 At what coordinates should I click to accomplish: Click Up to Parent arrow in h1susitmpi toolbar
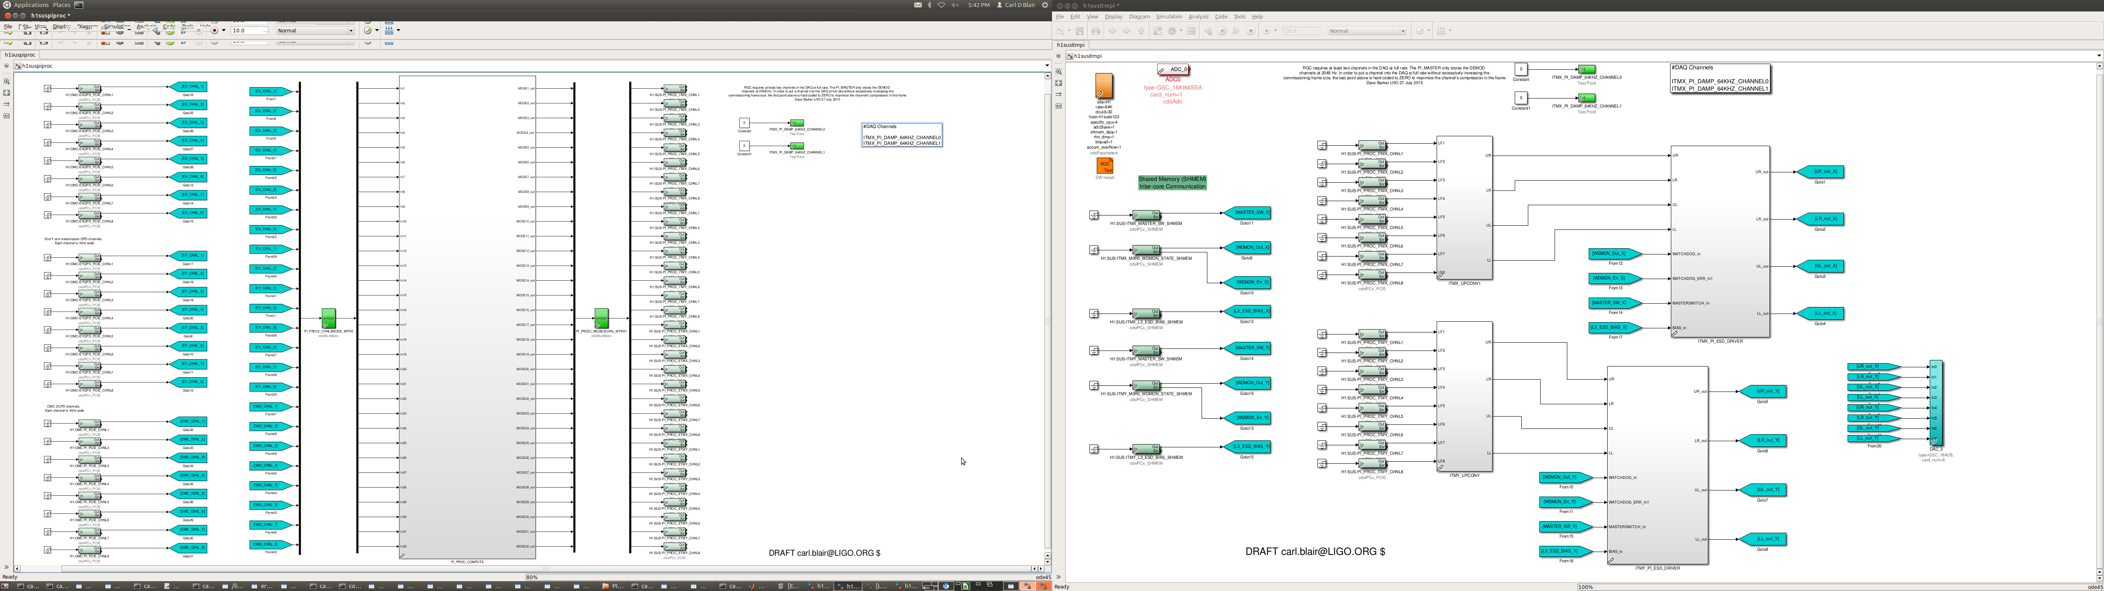pos(1141,31)
